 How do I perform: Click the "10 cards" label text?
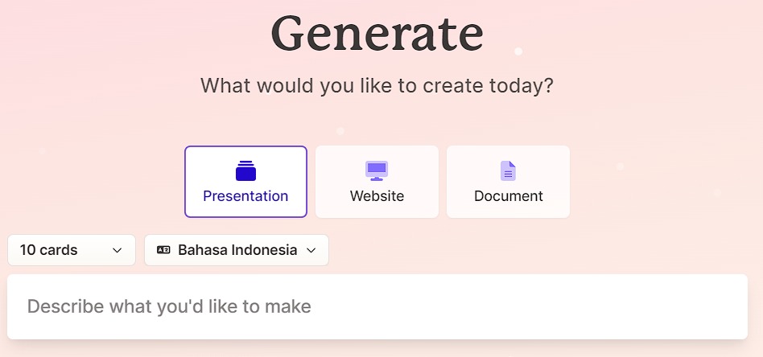[x=49, y=250]
